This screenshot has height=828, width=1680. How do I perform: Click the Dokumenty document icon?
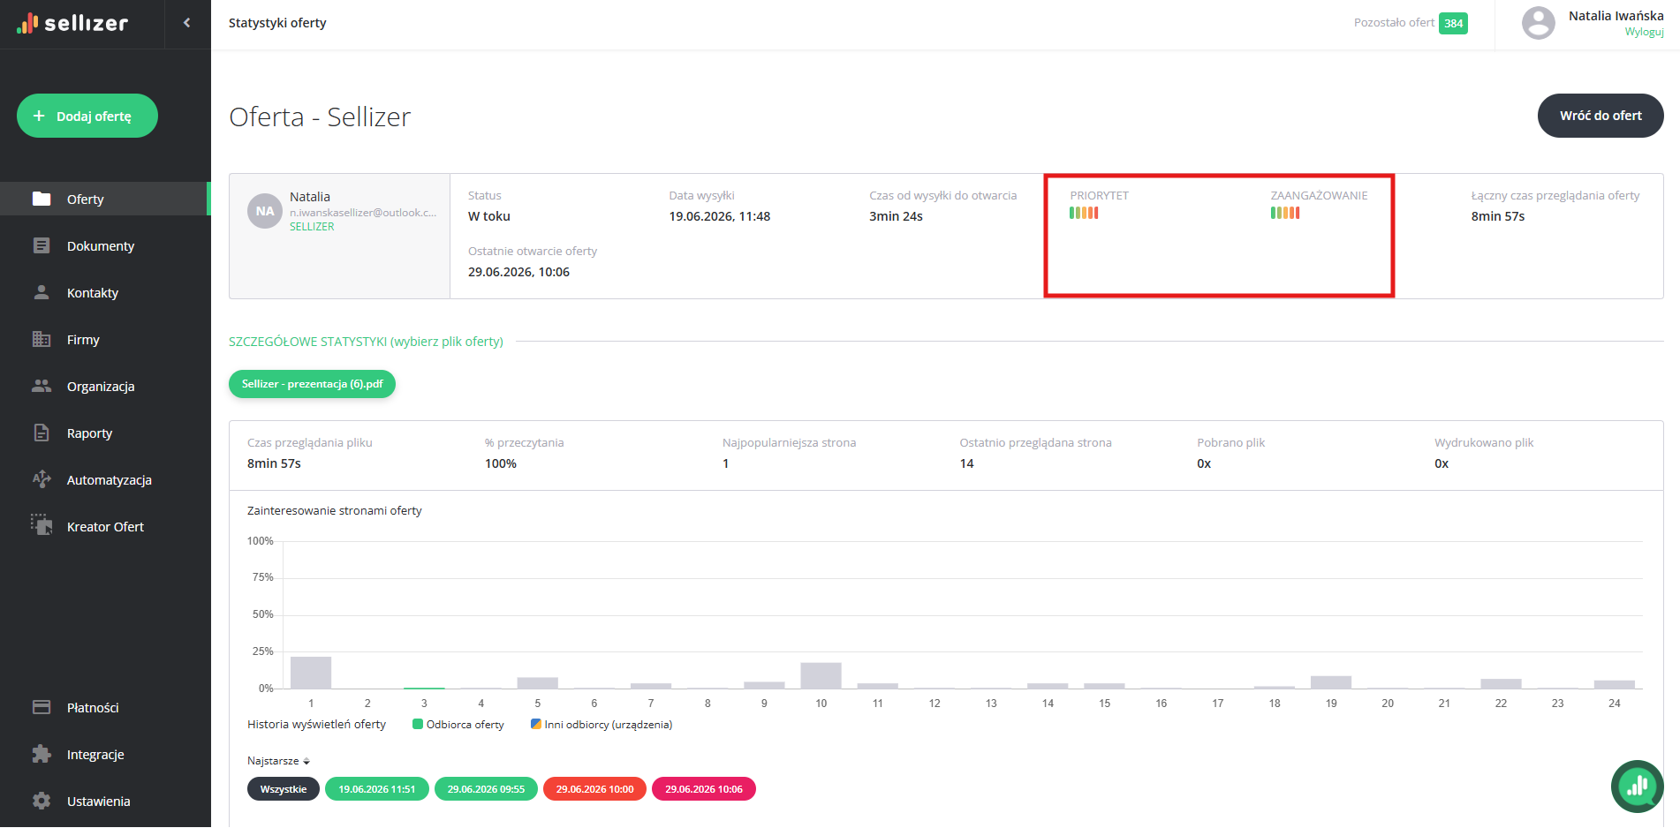click(x=42, y=245)
